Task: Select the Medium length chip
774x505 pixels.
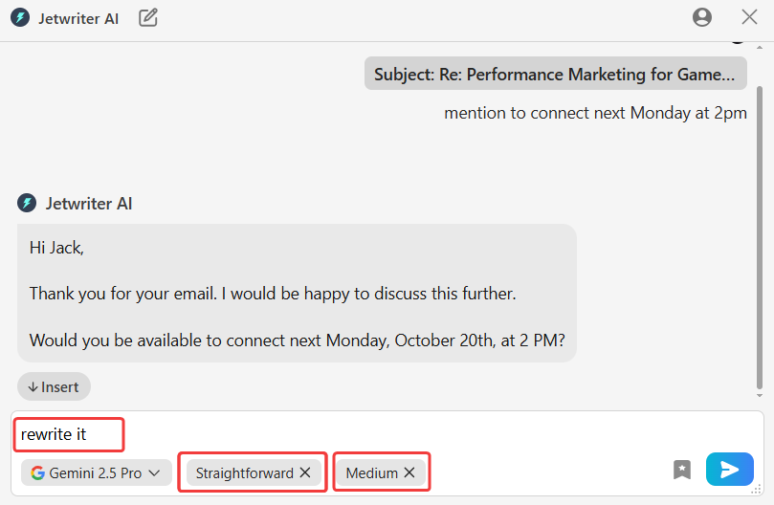Action: [372, 472]
